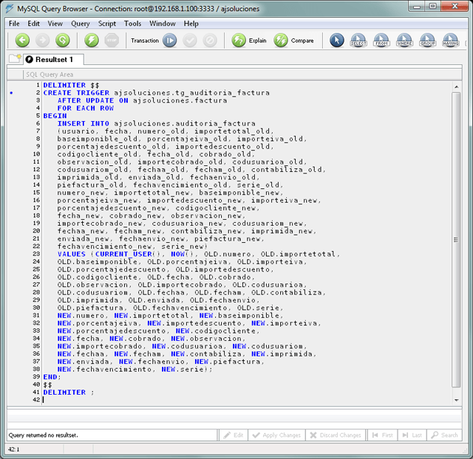Click the 'Query returned no resultset.' status message

44,435
